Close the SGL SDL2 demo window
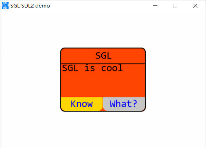 click(x=195, y=6)
